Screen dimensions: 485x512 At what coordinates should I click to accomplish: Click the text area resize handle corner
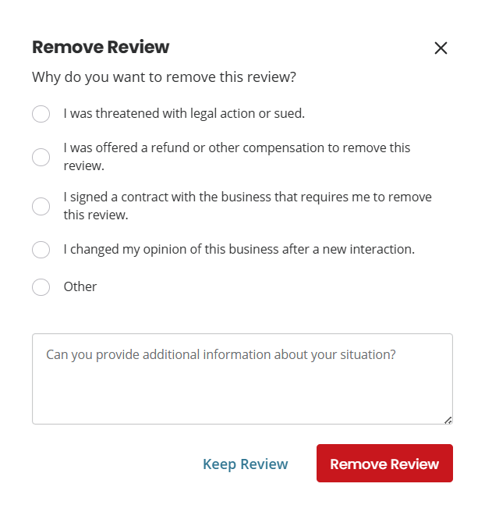point(448,420)
